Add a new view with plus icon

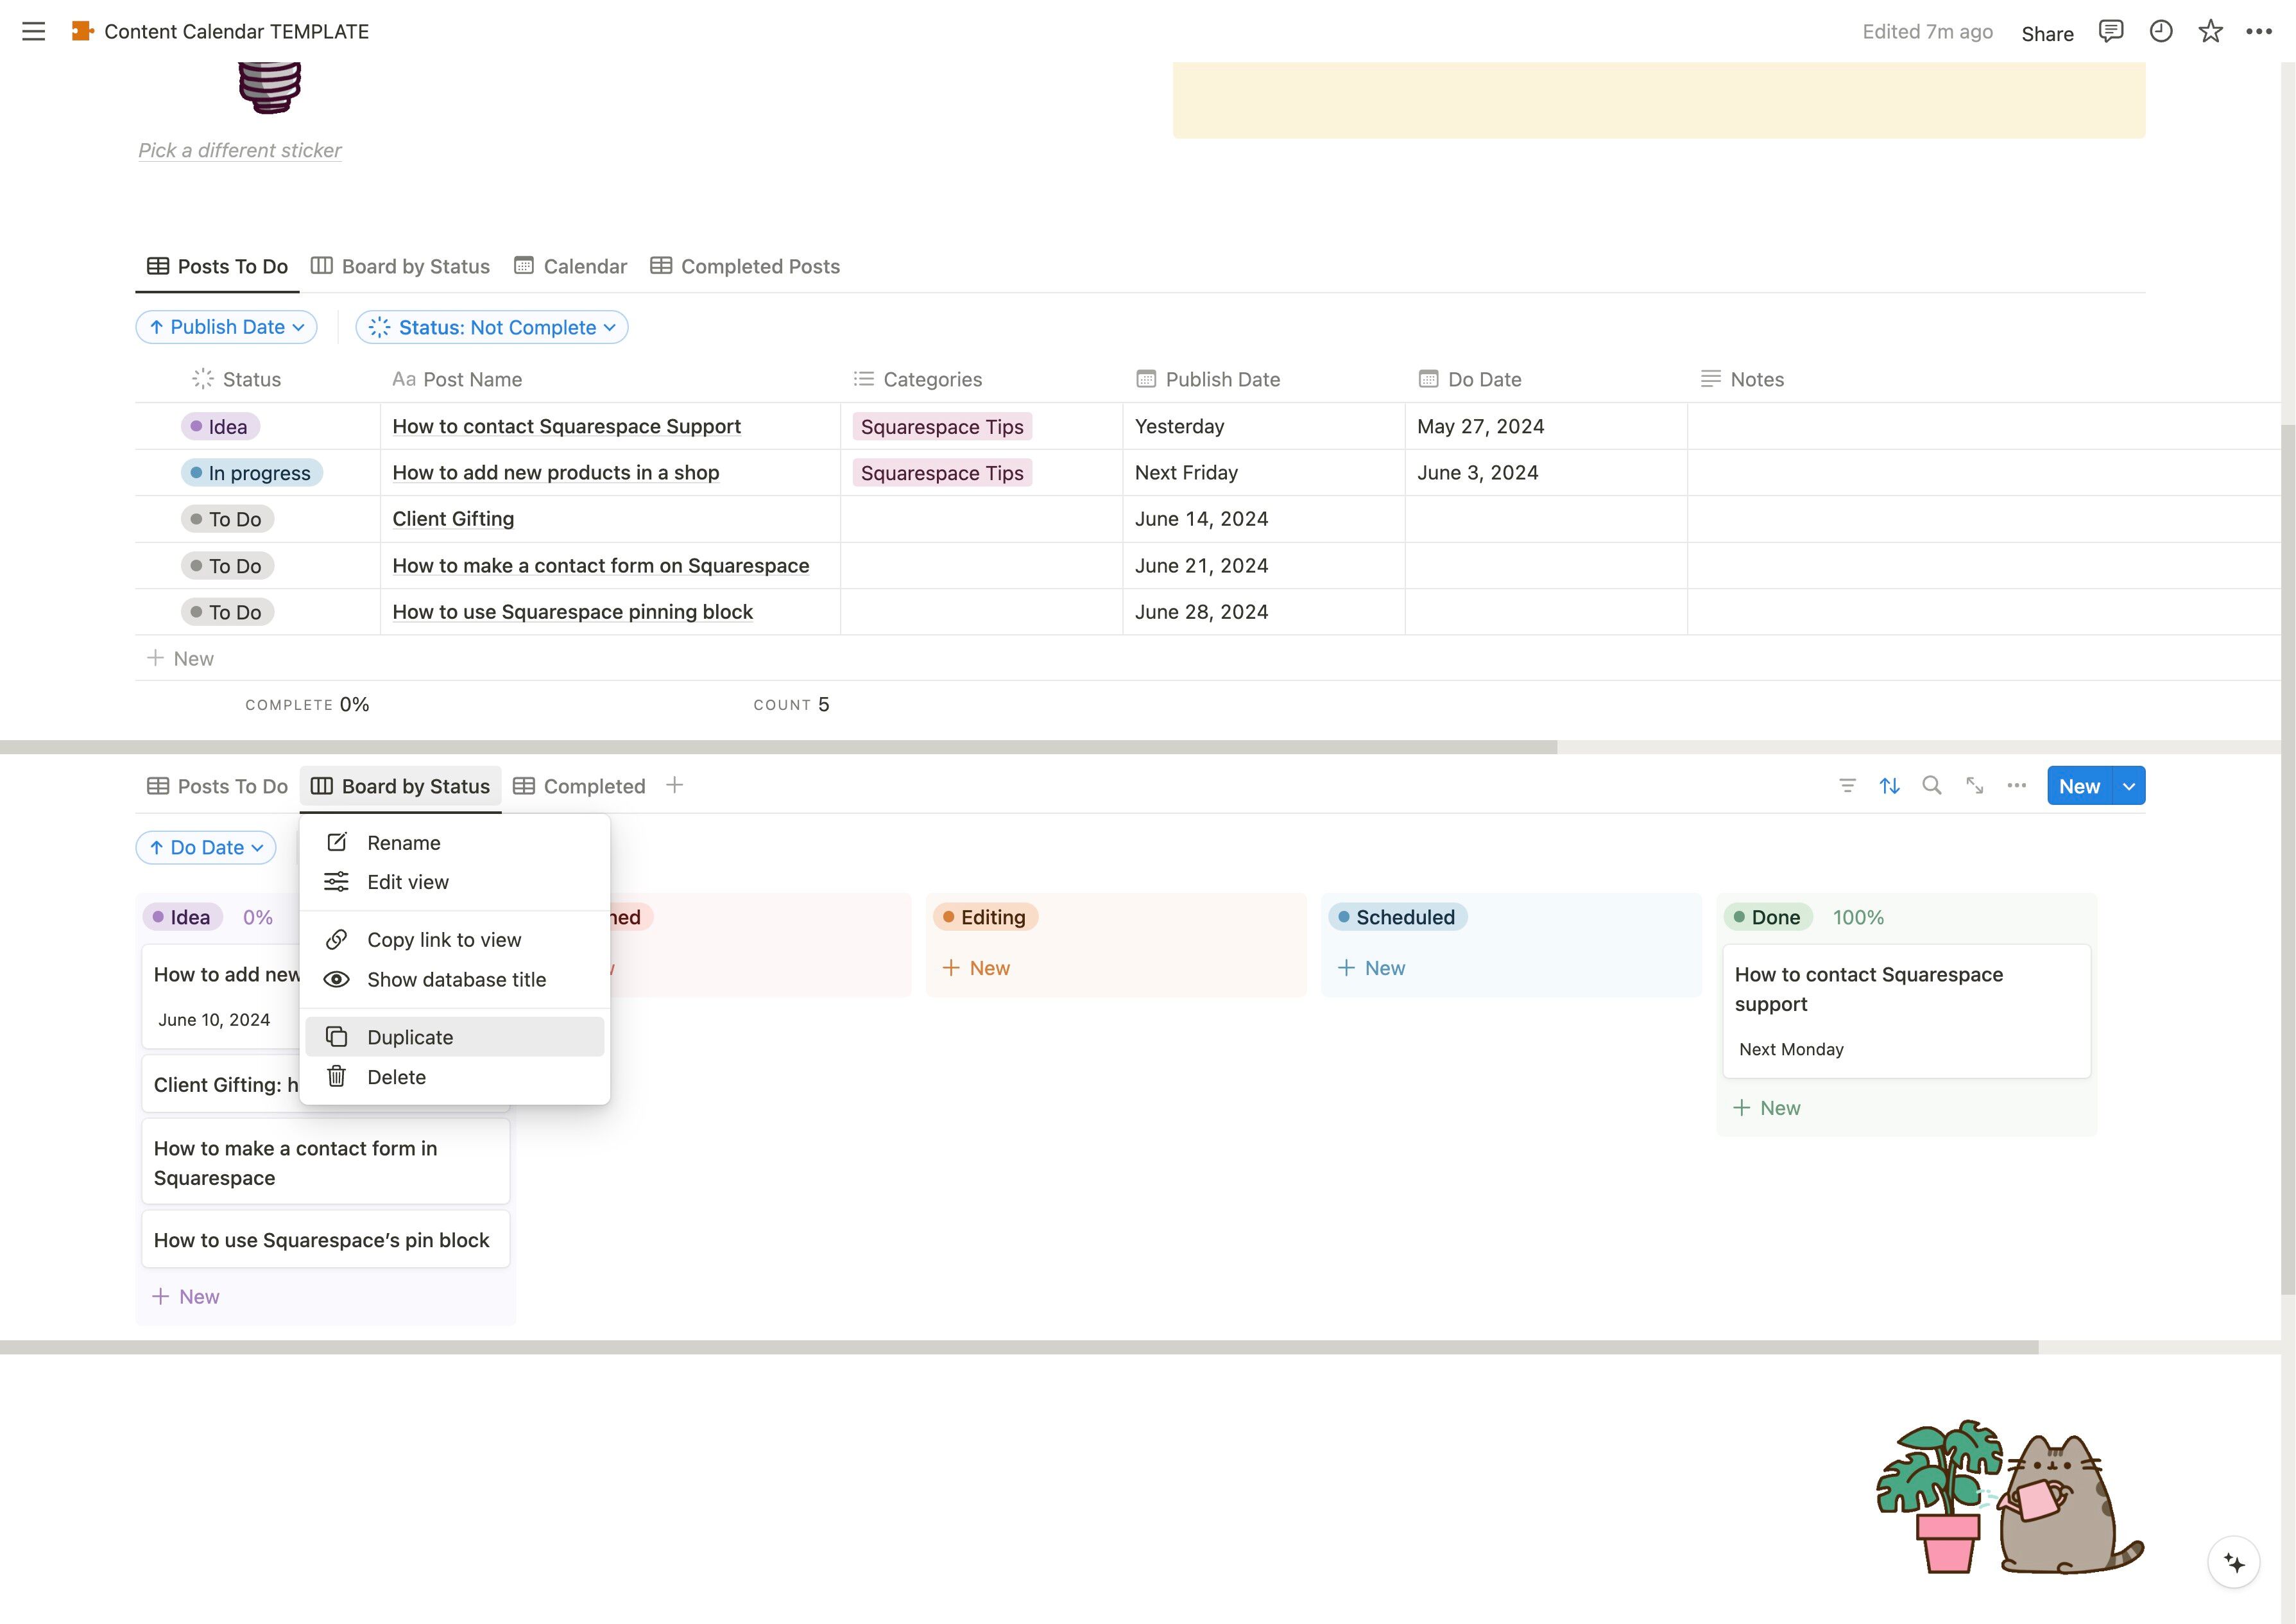(x=674, y=786)
